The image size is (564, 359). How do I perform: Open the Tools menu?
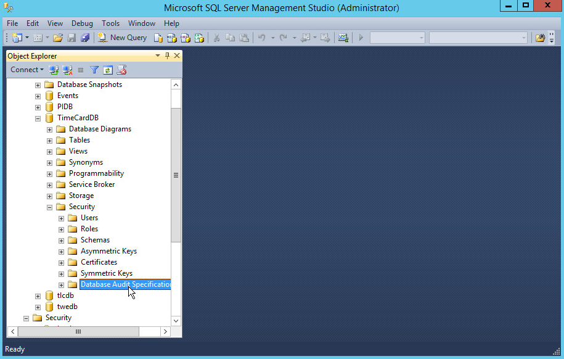(111, 23)
